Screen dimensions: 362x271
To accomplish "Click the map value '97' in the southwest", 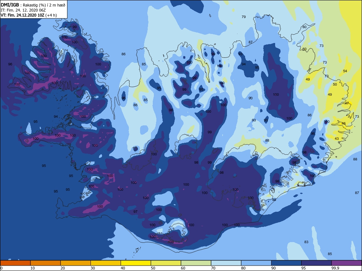I will click(x=135, y=211).
